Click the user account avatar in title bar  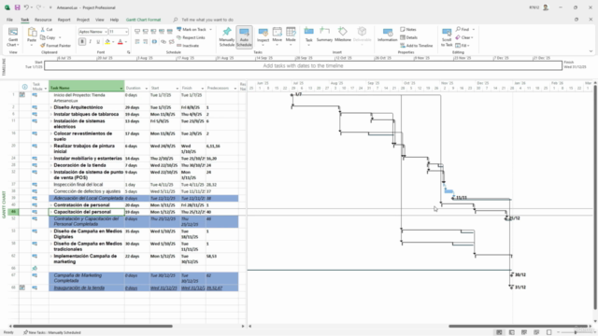tap(546, 7)
